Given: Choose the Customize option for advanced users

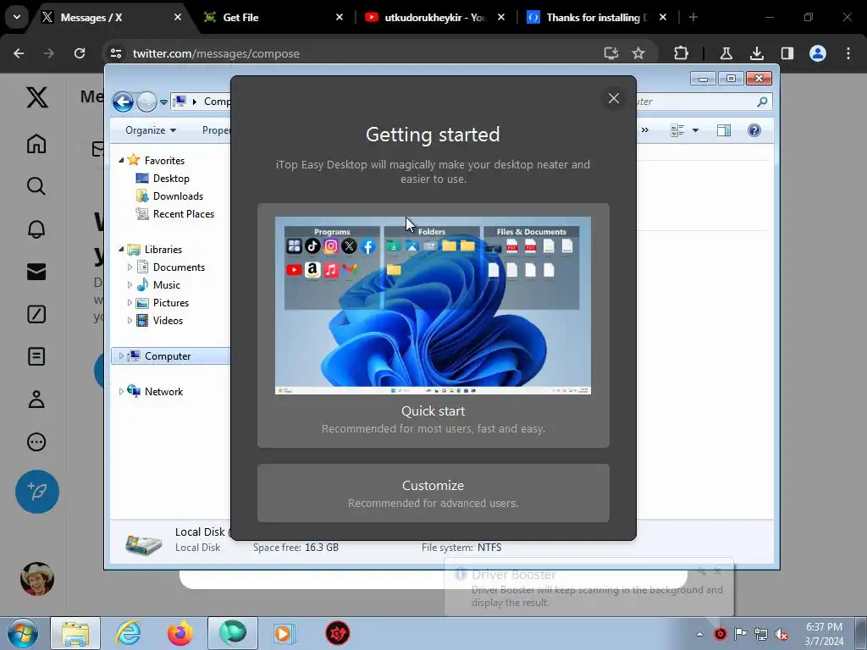Looking at the screenshot, I should (x=433, y=493).
